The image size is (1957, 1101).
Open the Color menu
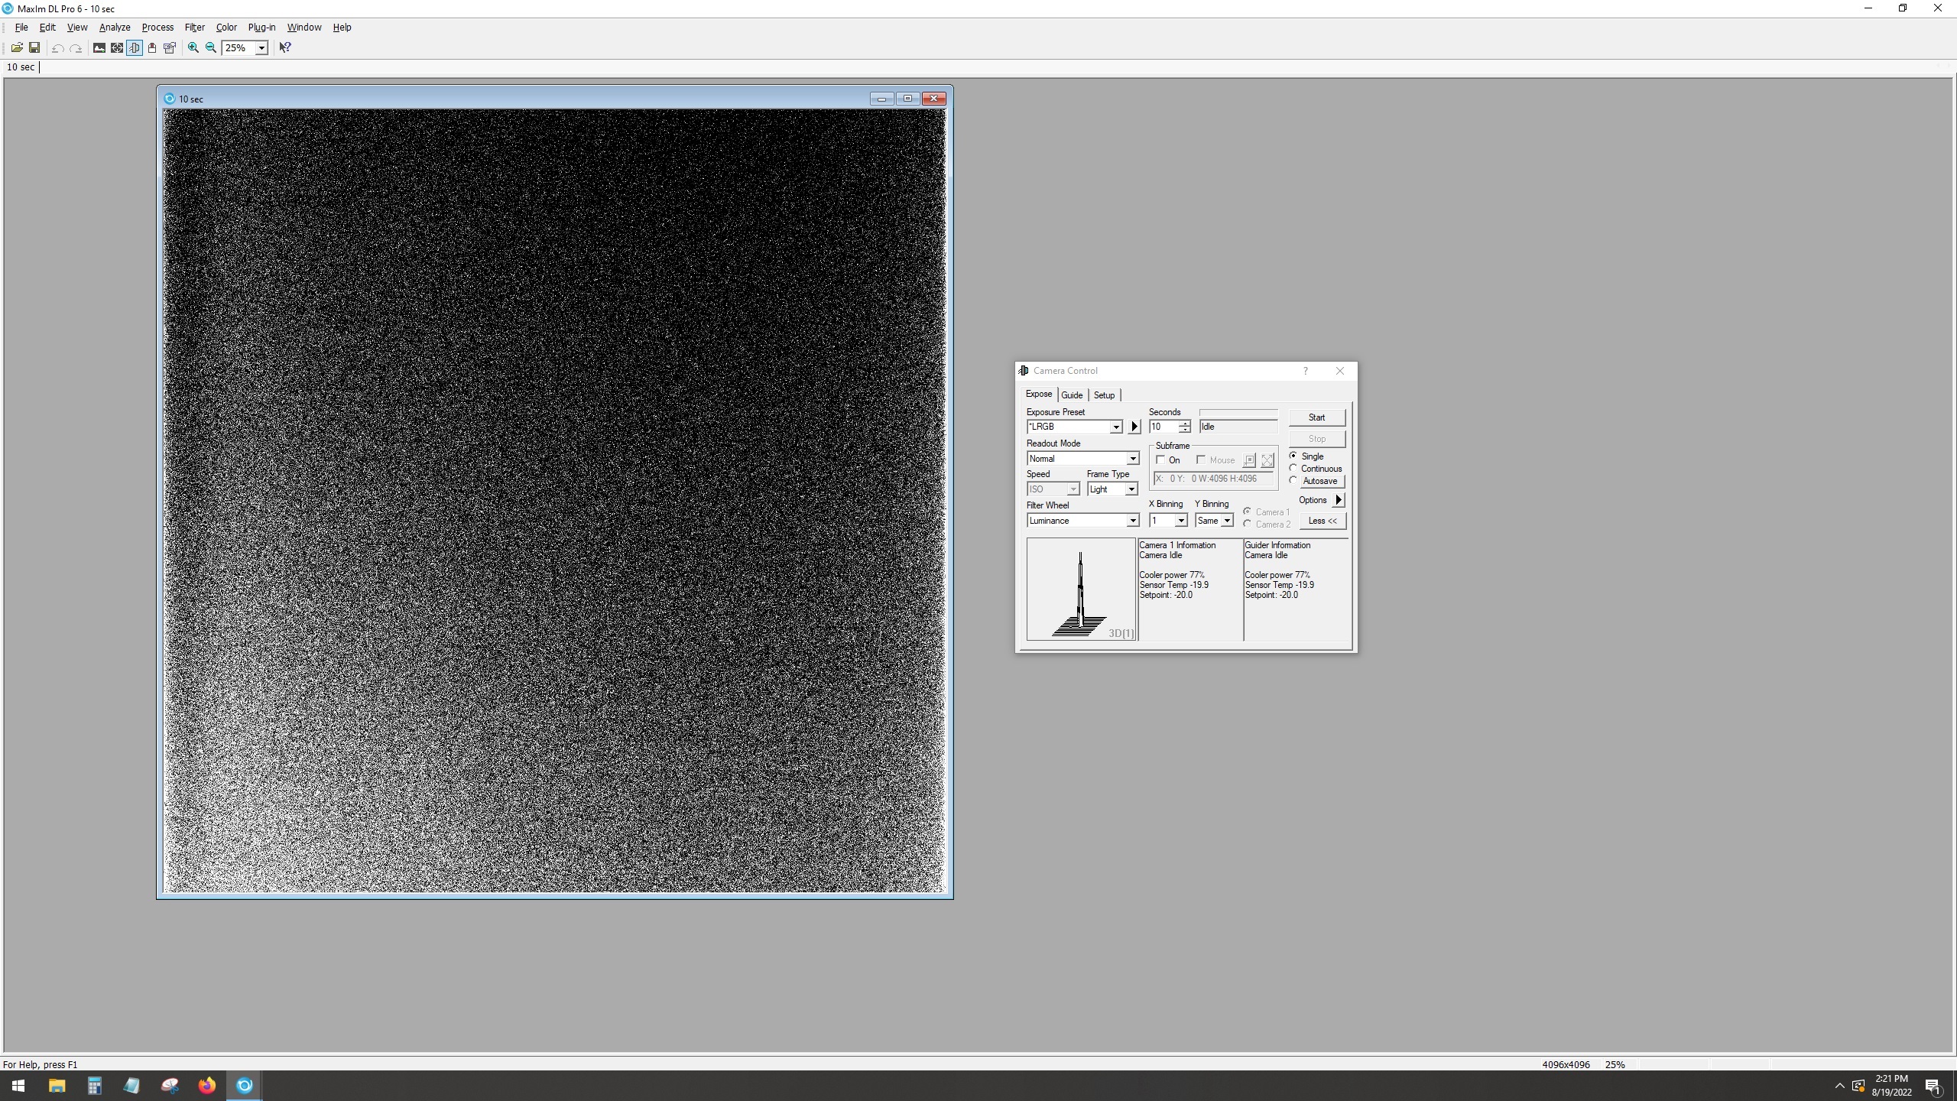[x=226, y=27]
